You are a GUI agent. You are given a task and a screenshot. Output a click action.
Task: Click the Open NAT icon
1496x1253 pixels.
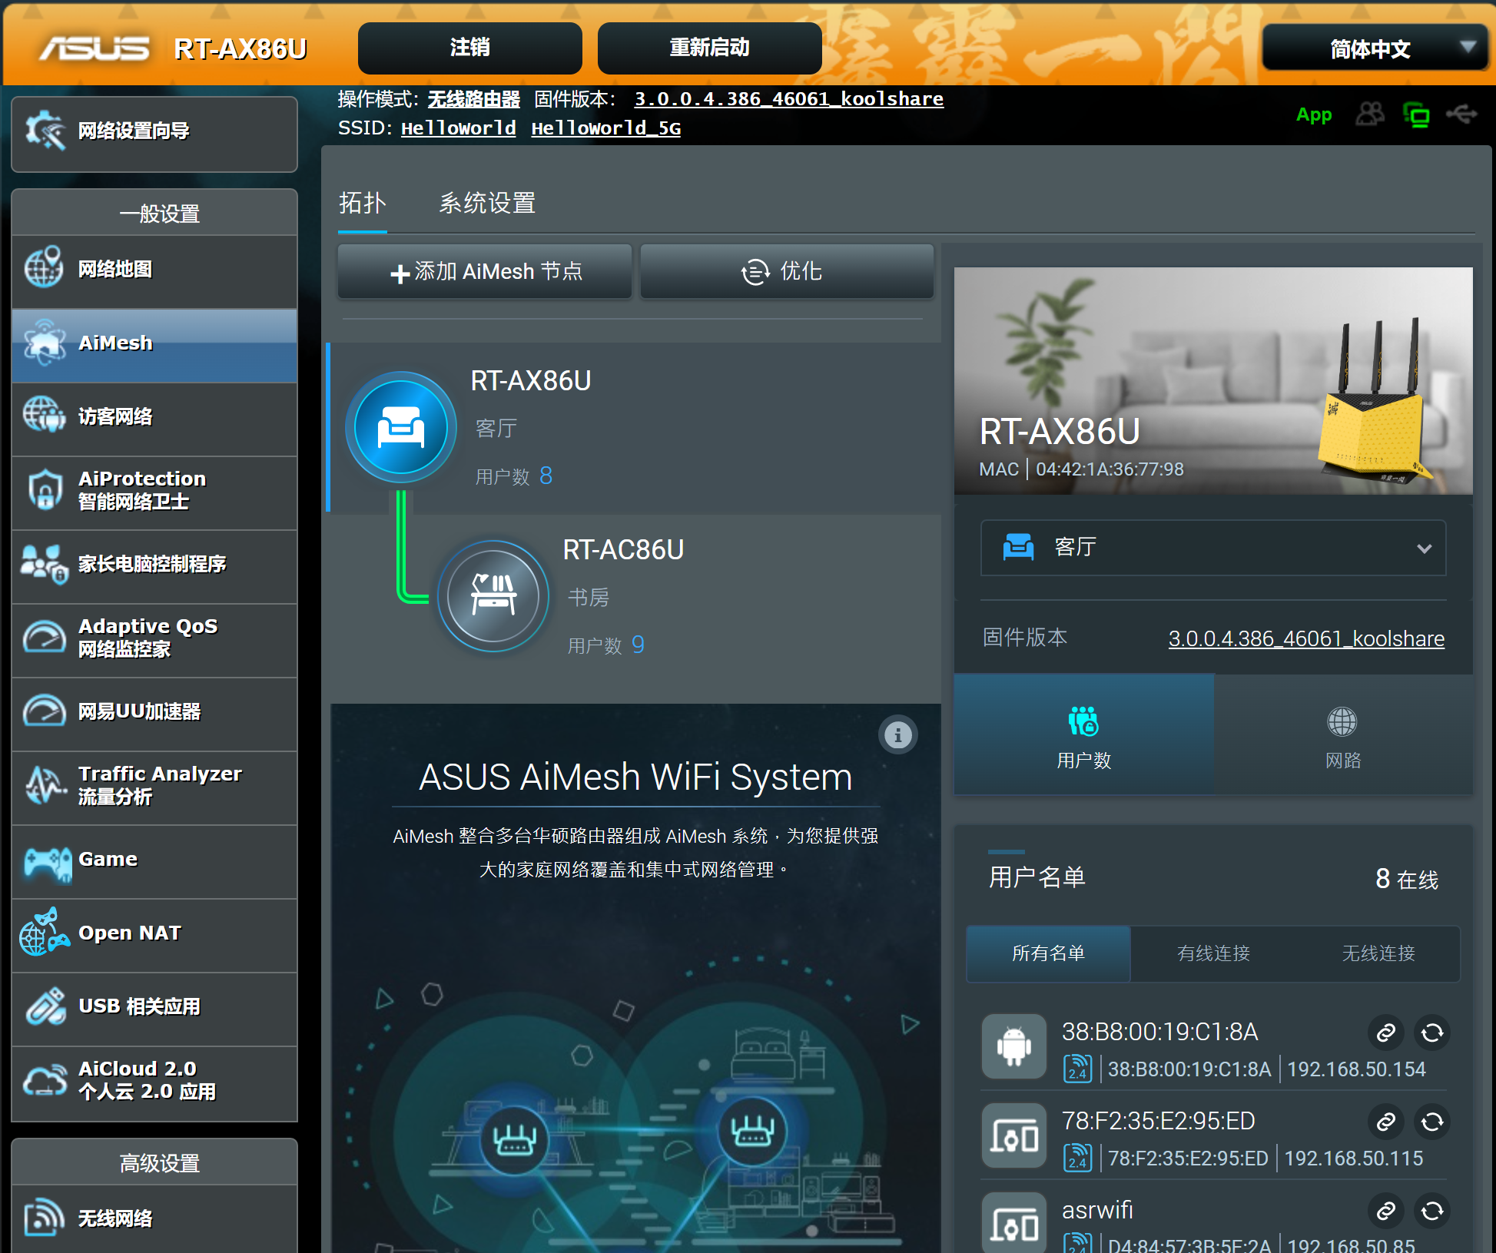pyautogui.click(x=45, y=932)
